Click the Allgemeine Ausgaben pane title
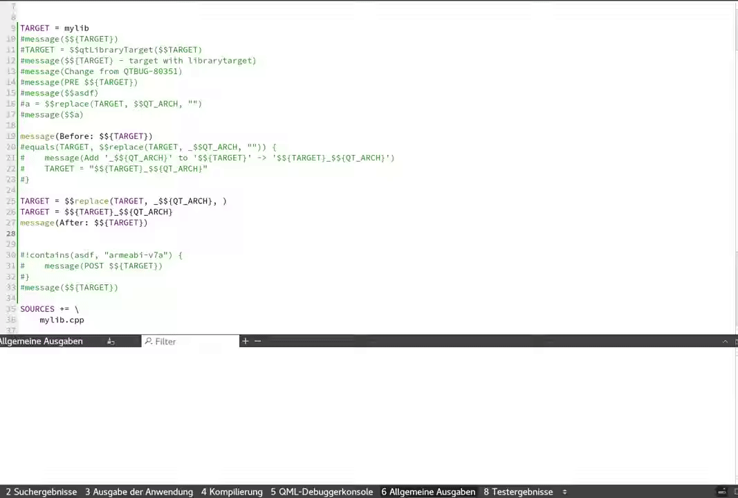Viewport: 738px width, 498px height. click(x=41, y=341)
